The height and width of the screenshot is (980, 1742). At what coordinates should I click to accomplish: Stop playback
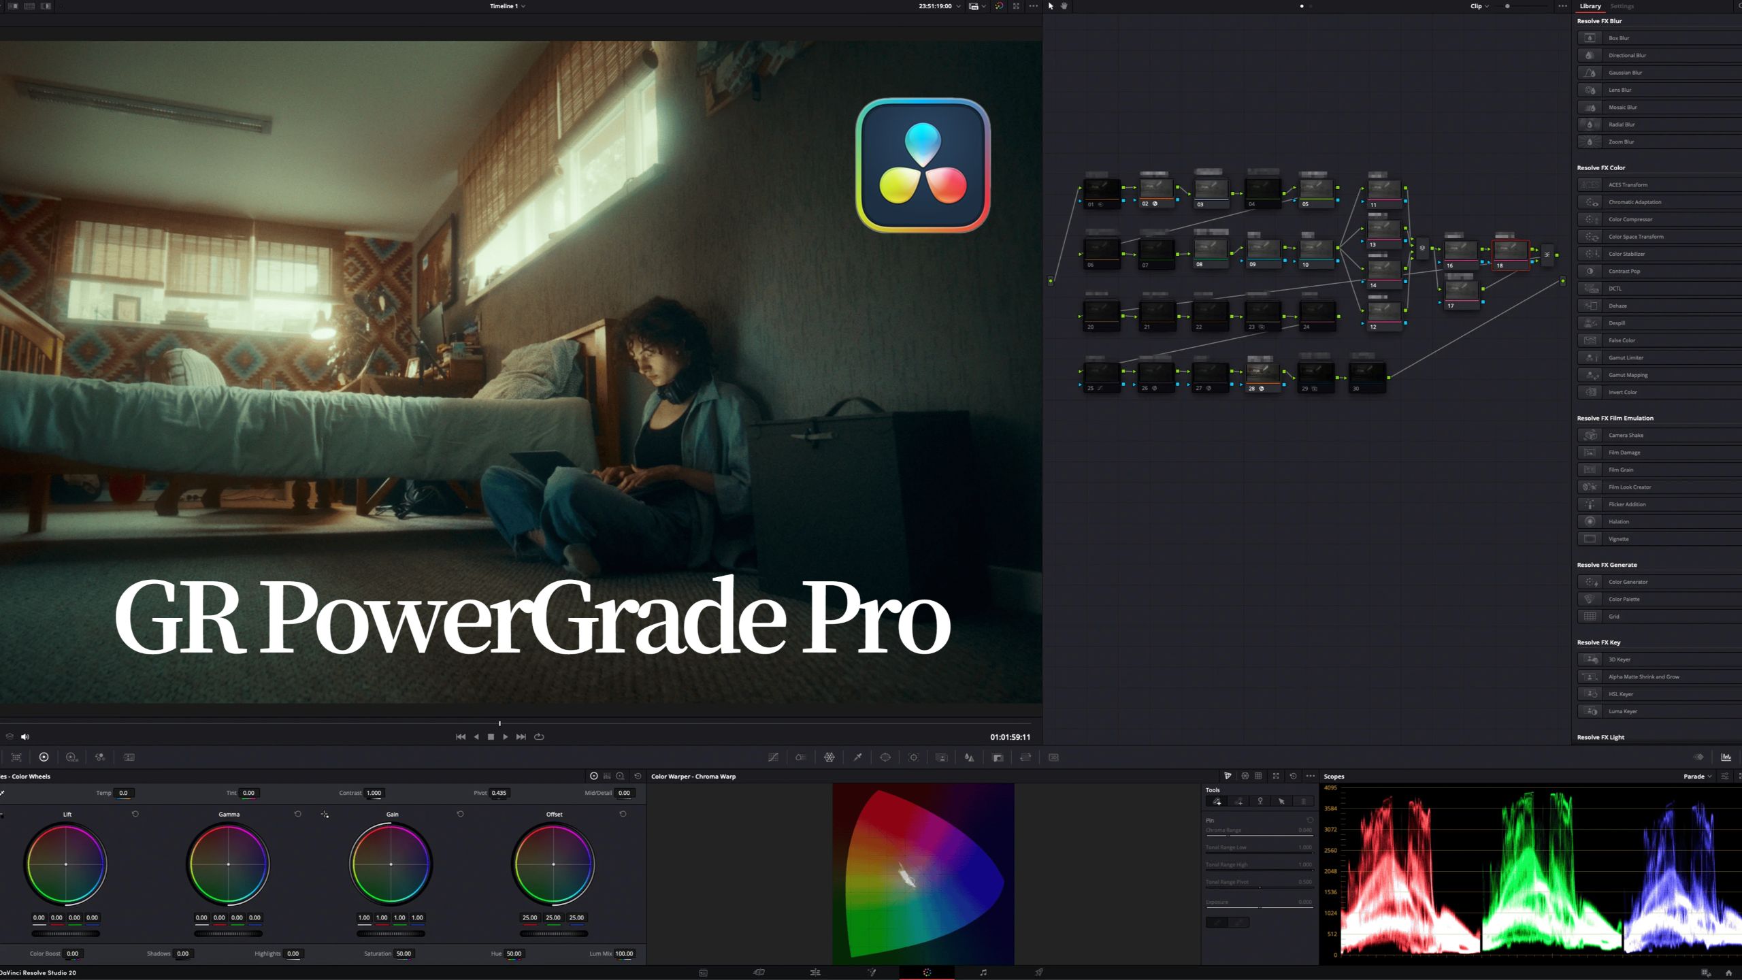491,736
